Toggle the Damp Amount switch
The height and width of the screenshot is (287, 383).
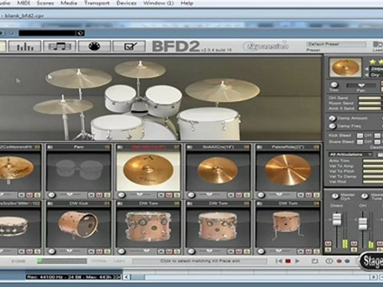click(x=332, y=118)
